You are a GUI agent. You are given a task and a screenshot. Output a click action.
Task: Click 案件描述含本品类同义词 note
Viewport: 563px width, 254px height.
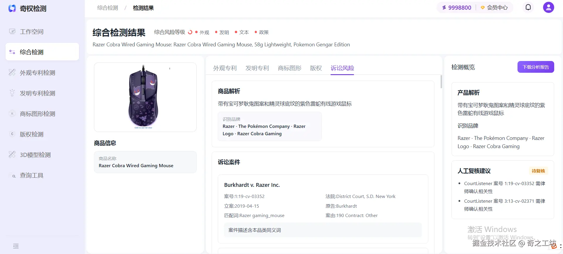tap(323, 230)
